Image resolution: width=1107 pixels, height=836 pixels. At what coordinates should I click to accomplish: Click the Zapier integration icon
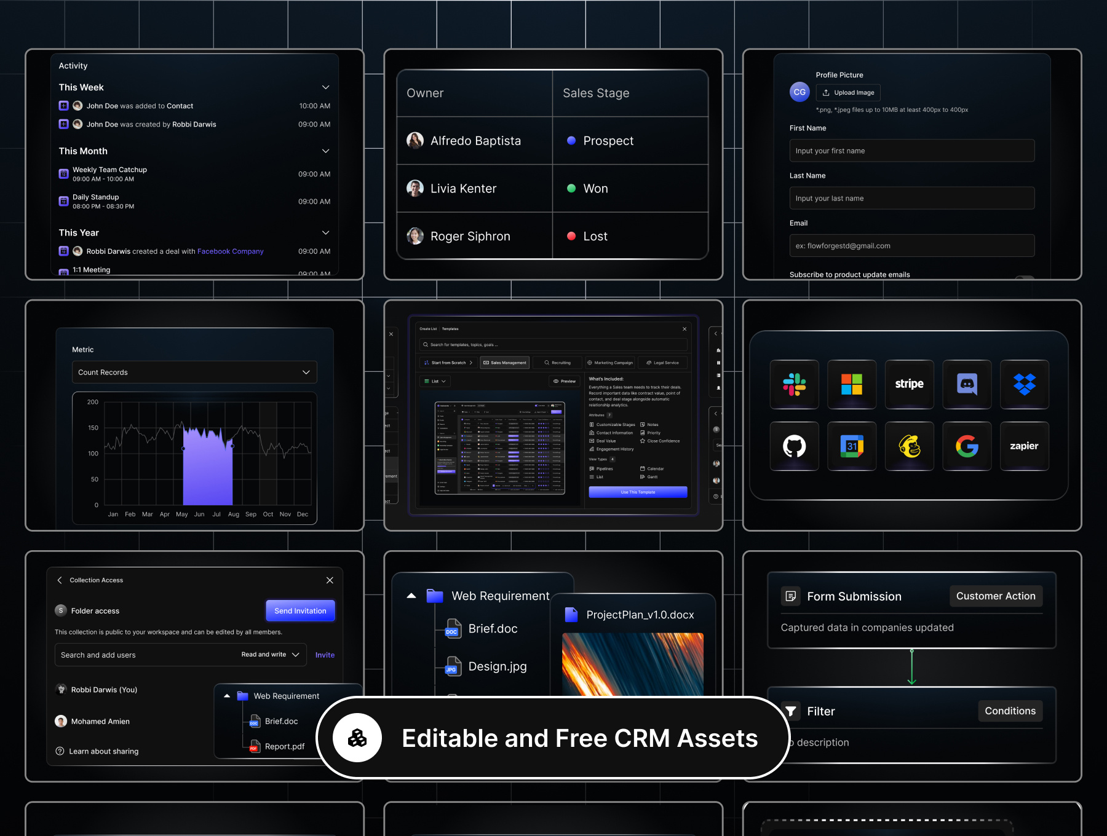click(x=1024, y=446)
